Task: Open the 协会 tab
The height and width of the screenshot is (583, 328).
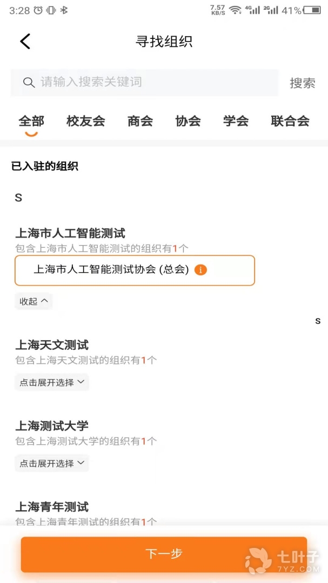Action: 188,121
